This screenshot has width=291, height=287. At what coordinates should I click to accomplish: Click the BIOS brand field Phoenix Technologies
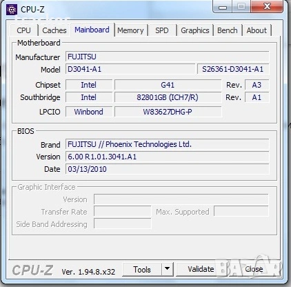tap(167, 144)
